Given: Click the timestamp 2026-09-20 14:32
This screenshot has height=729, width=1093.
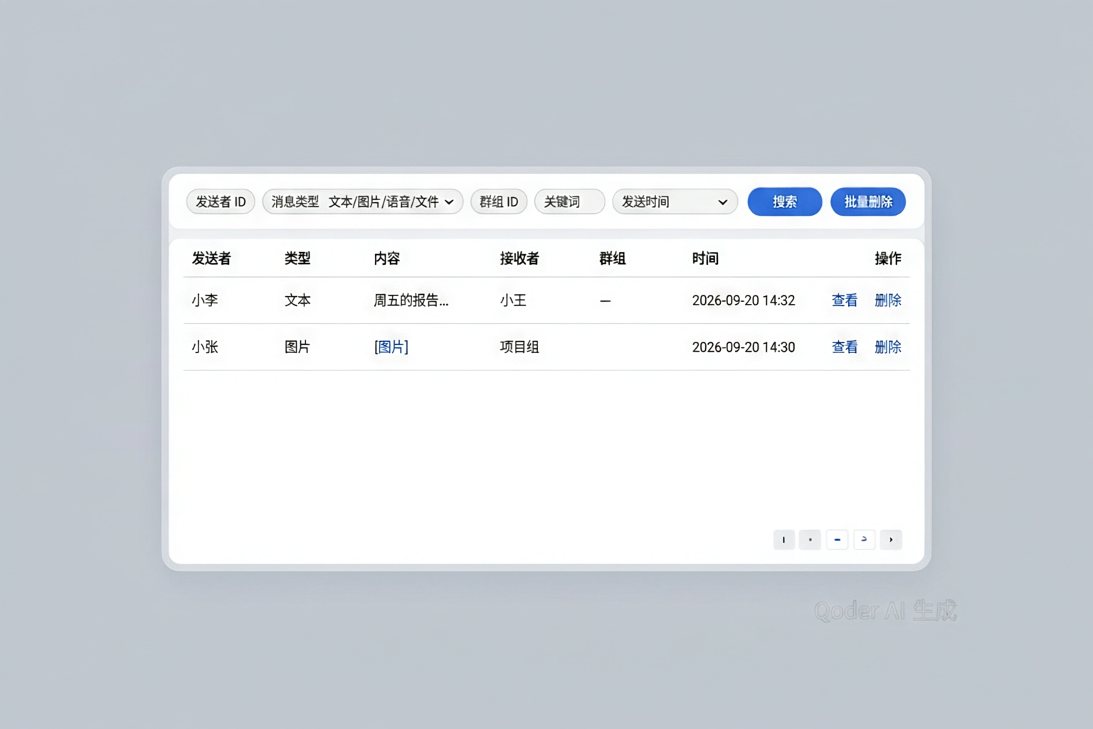Looking at the screenshot, I should point(744,300).
